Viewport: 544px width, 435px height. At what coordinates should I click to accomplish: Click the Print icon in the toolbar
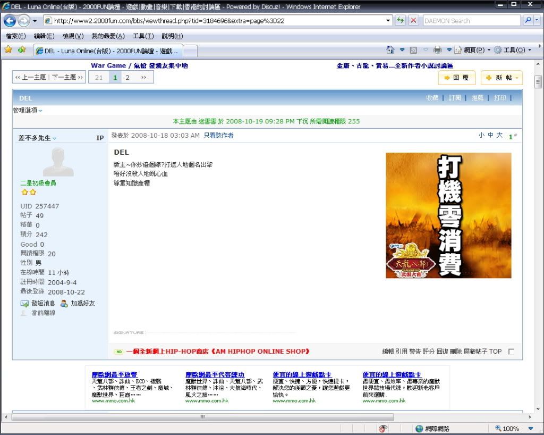pos(437,50)
